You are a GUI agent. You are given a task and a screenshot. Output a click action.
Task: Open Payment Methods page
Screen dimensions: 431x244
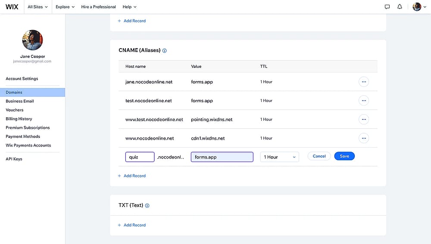pos(23,136)
